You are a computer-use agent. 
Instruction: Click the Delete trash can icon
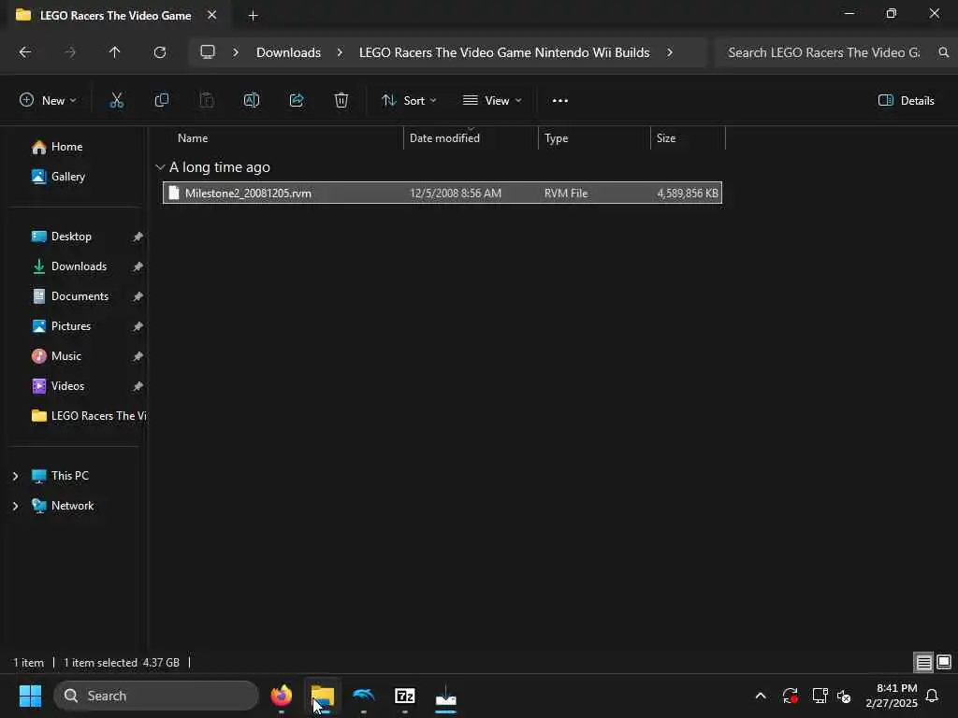tap(341, 101)
